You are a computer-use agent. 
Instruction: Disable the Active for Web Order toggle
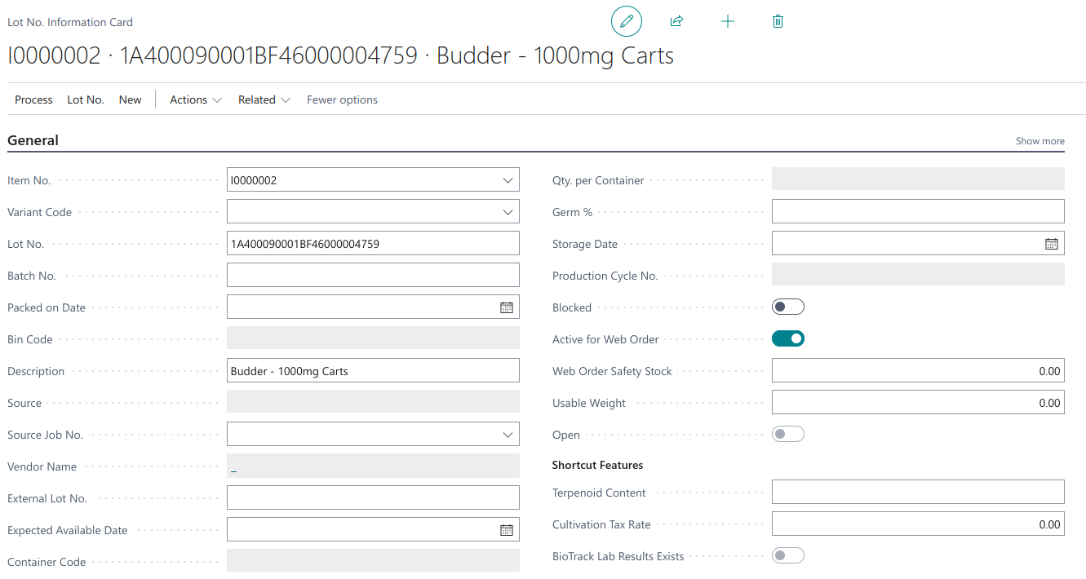[x=788, y=339]
